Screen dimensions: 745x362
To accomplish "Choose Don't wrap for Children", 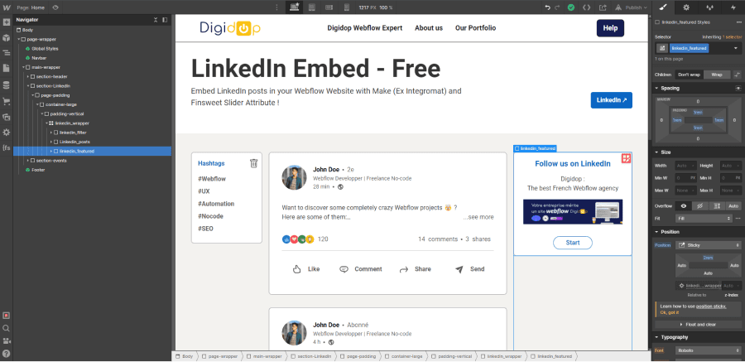I will [x=689, y=75].
